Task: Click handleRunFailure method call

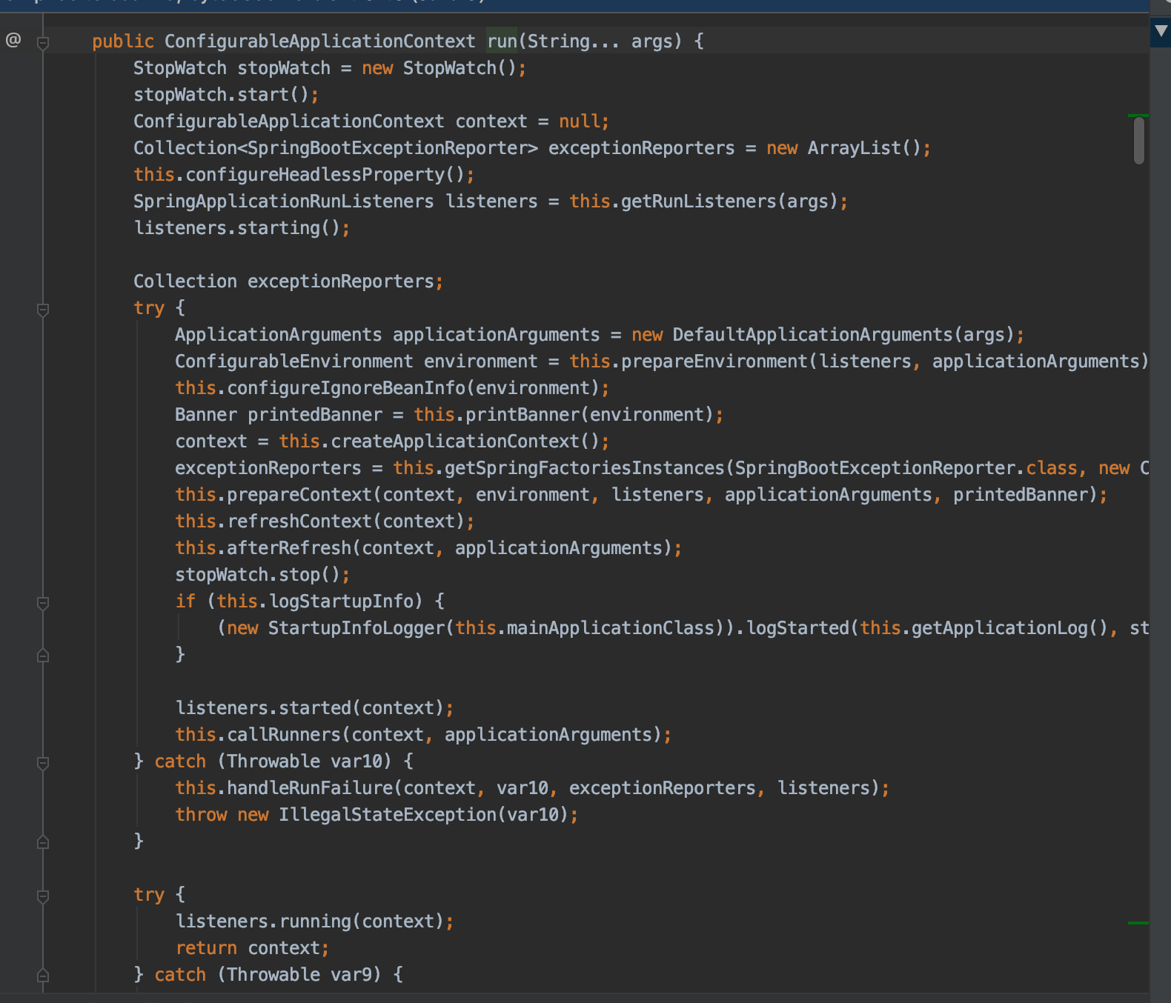Action: (x=310, y=788)
